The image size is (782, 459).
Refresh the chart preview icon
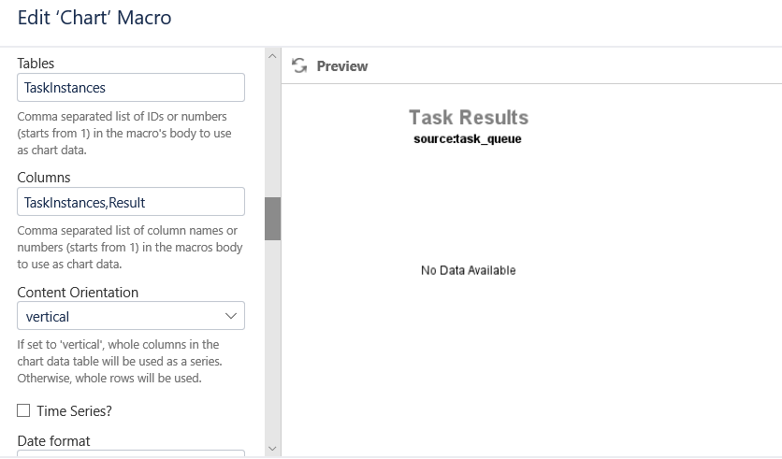[299, 65]
